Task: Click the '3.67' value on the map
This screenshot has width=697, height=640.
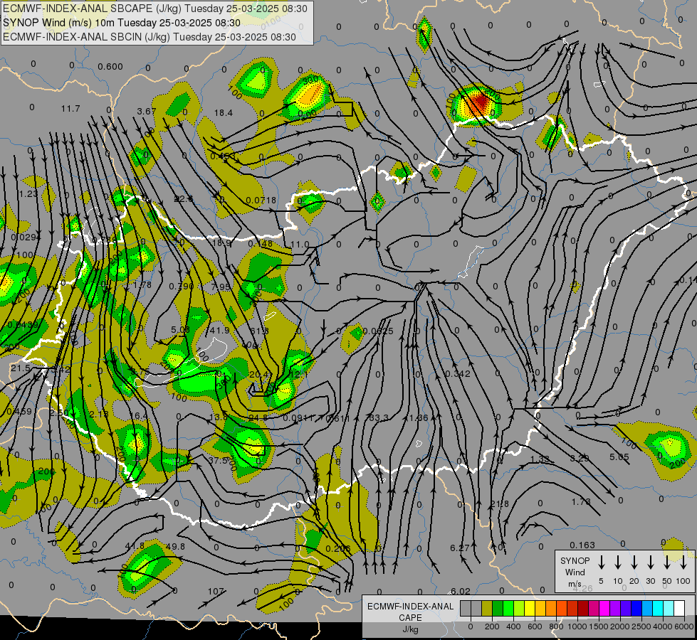Action: [x=147, y=111]
